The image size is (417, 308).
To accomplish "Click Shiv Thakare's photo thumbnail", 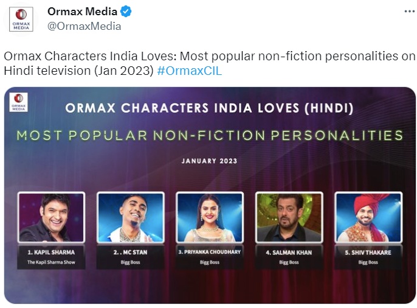I will [x=368, y=218].
